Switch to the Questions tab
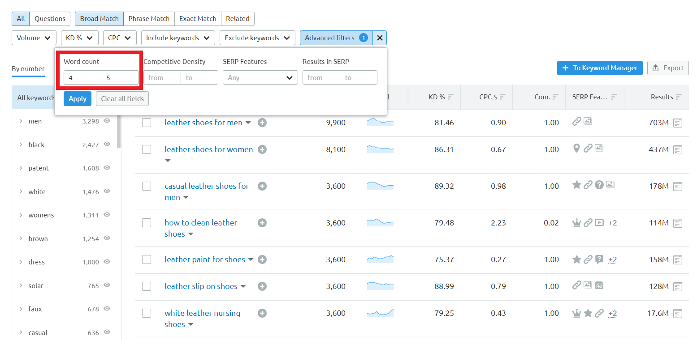 point(49,19)
